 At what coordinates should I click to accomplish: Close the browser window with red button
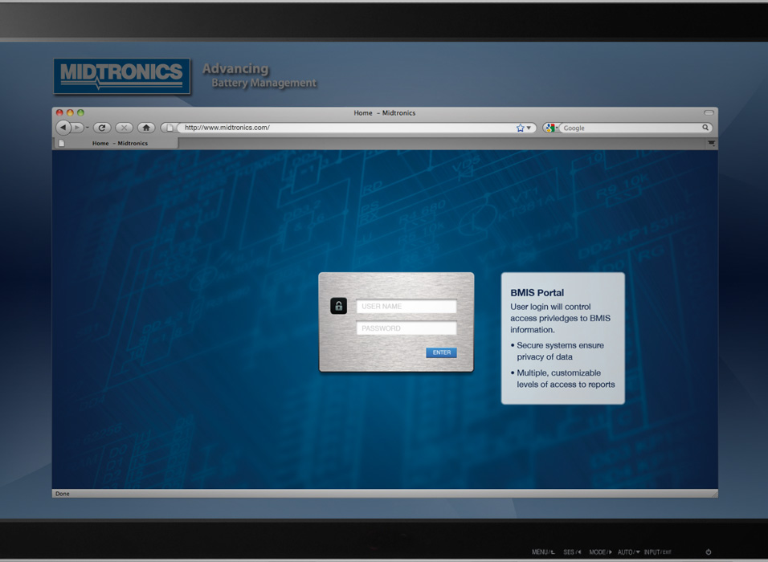(x=59, y=112)
